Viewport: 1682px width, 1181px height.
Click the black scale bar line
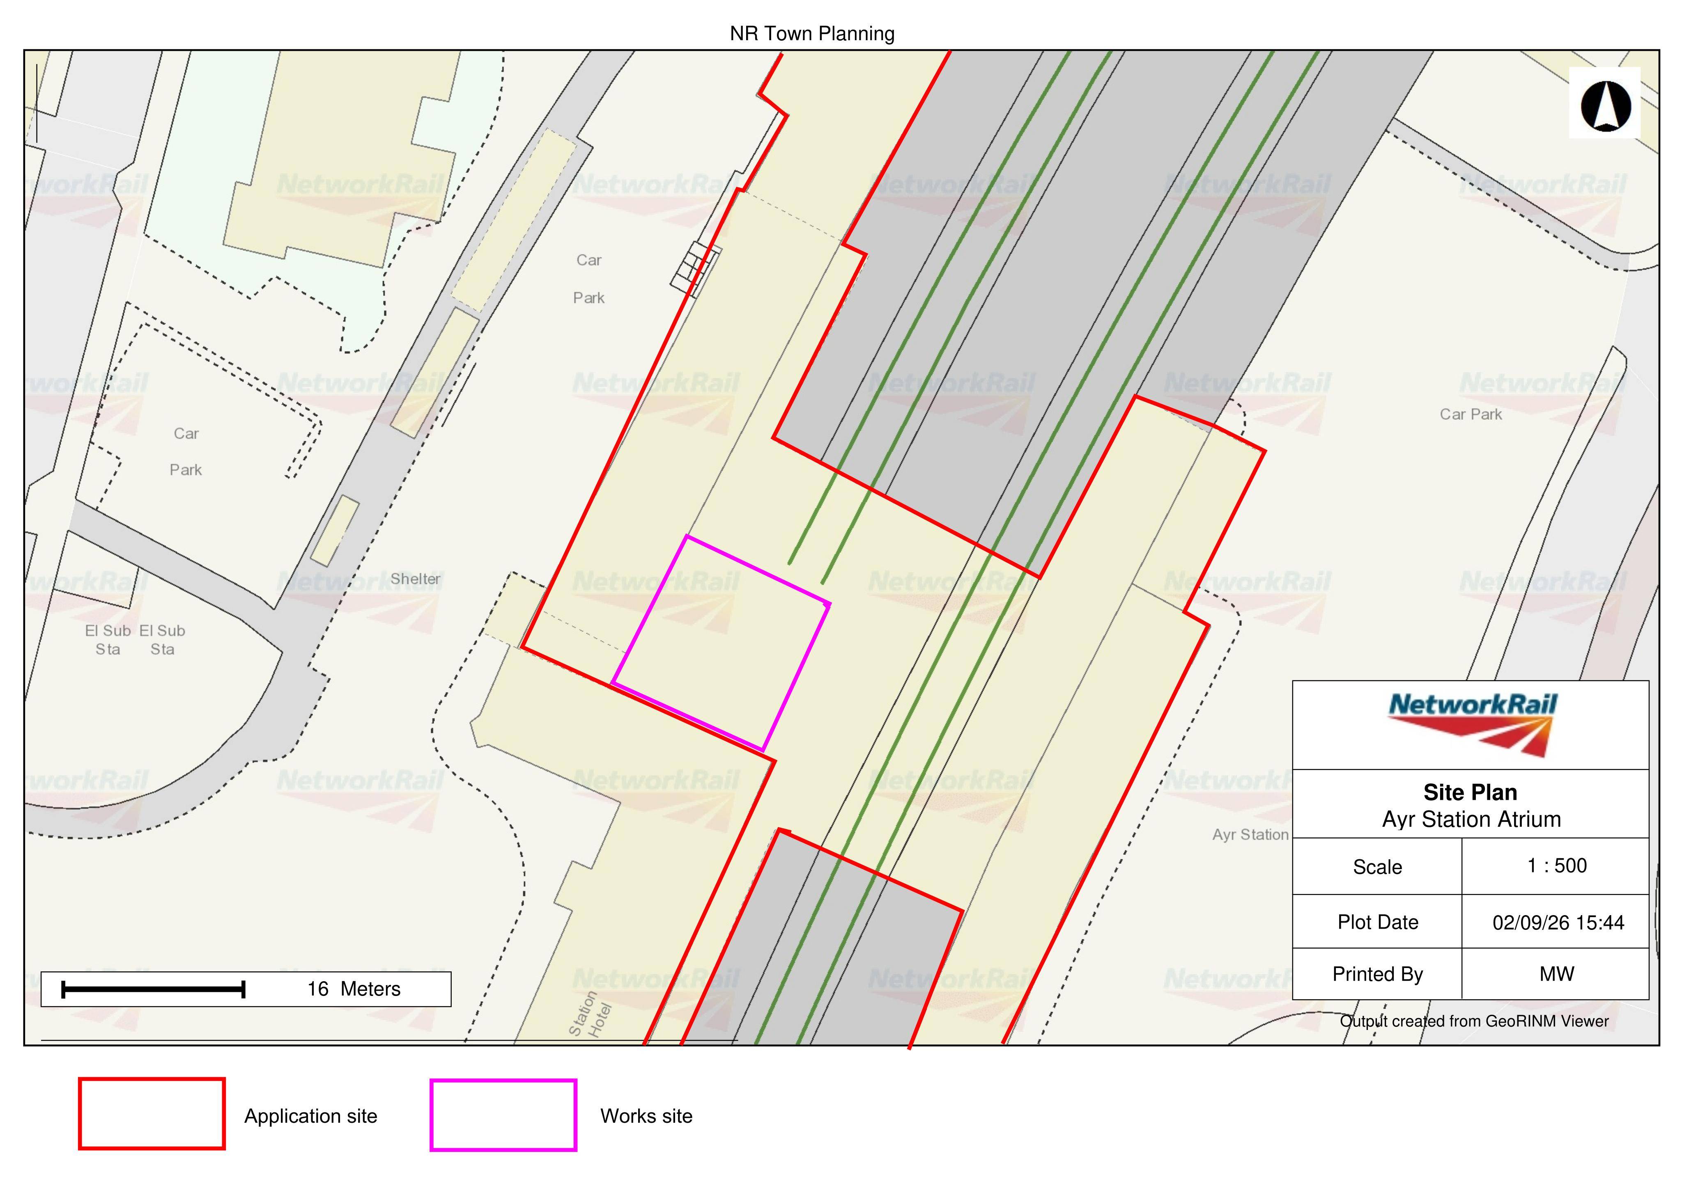153,990
